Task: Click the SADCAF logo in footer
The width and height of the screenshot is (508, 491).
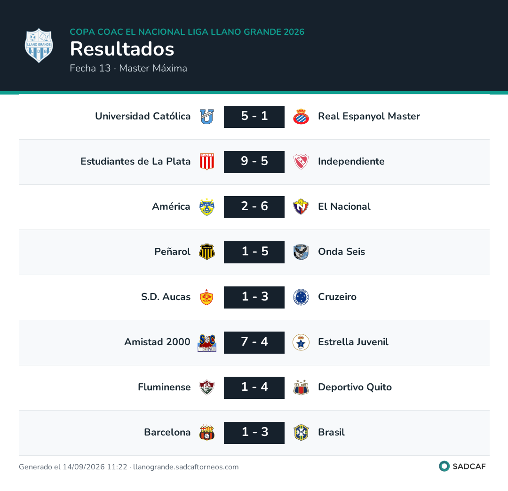Action: [x=462, y=466]
